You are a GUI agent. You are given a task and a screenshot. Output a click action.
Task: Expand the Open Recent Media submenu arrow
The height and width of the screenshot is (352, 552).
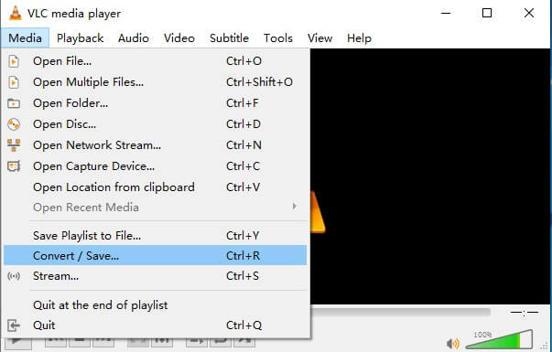pos(294,207)
